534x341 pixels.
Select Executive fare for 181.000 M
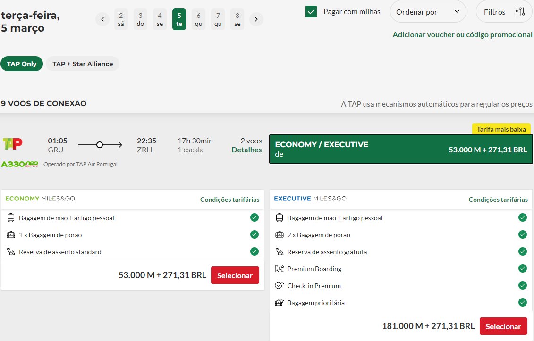coord(503,326)
